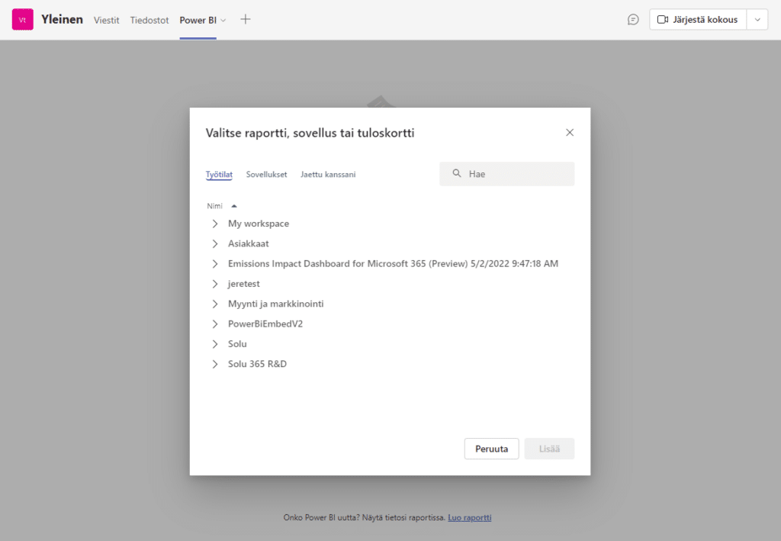781x541 pixels.
Task: Expand the Asiakkaat workspace chevron
Action: click(215, 244)
